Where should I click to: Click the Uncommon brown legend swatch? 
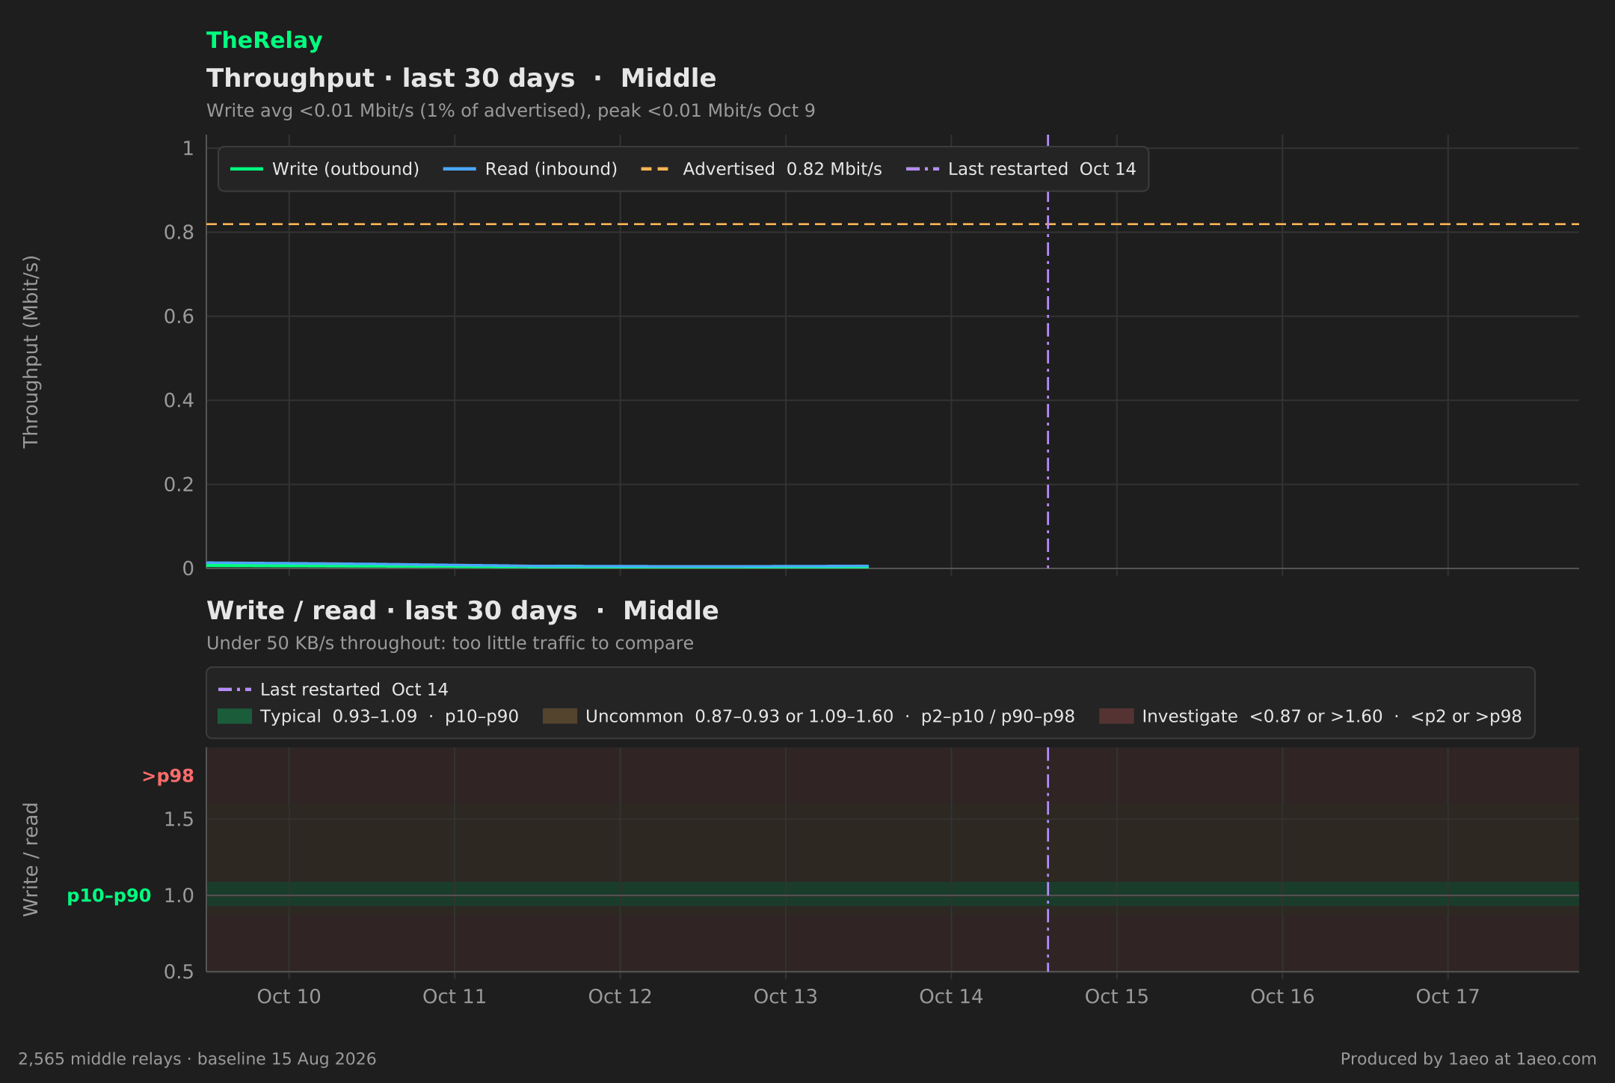pos(559,716)
